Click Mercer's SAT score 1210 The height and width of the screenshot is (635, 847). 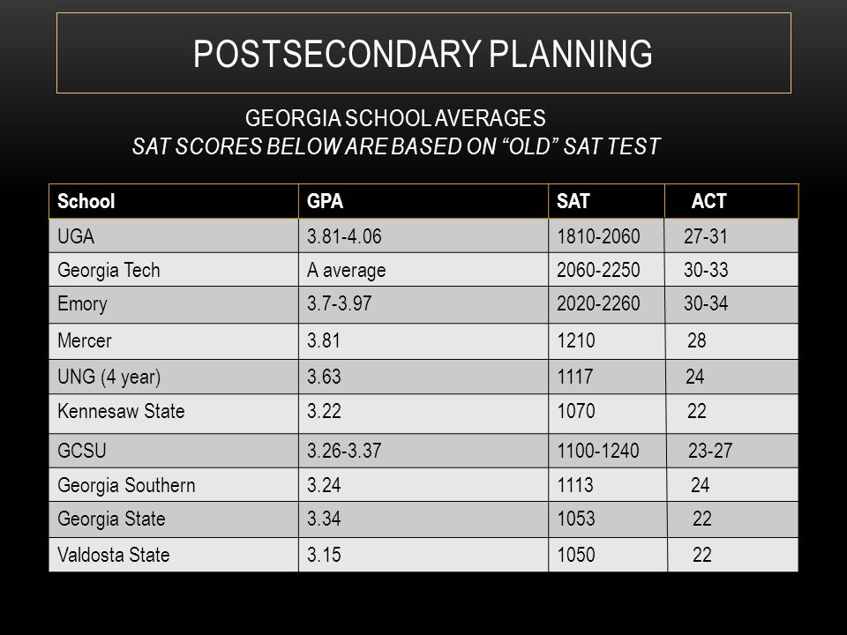[x=607, y=341]
